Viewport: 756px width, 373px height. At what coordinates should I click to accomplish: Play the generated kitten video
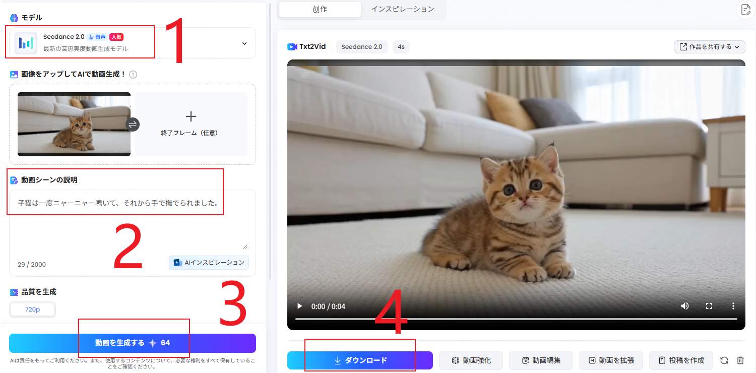point(299,306)
